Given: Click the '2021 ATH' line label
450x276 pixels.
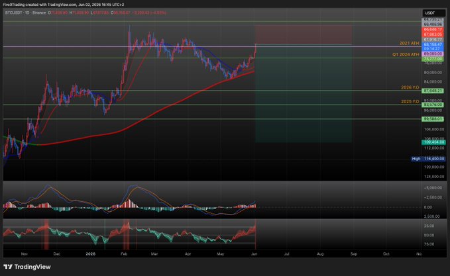Looking at the screenshot, I should [410, 43].
